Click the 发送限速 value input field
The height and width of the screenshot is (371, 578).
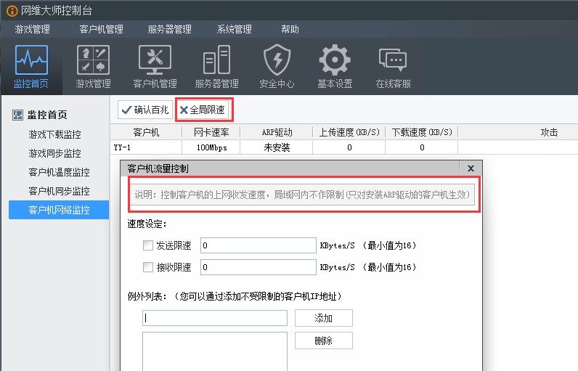259,245
